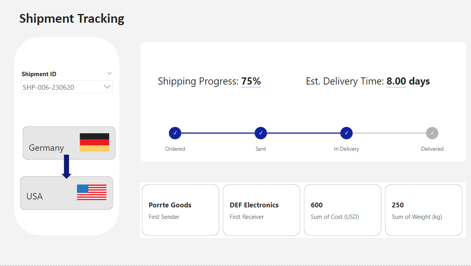
Task: Click the 250 Sum of Weight card
Action: (423, 210)
